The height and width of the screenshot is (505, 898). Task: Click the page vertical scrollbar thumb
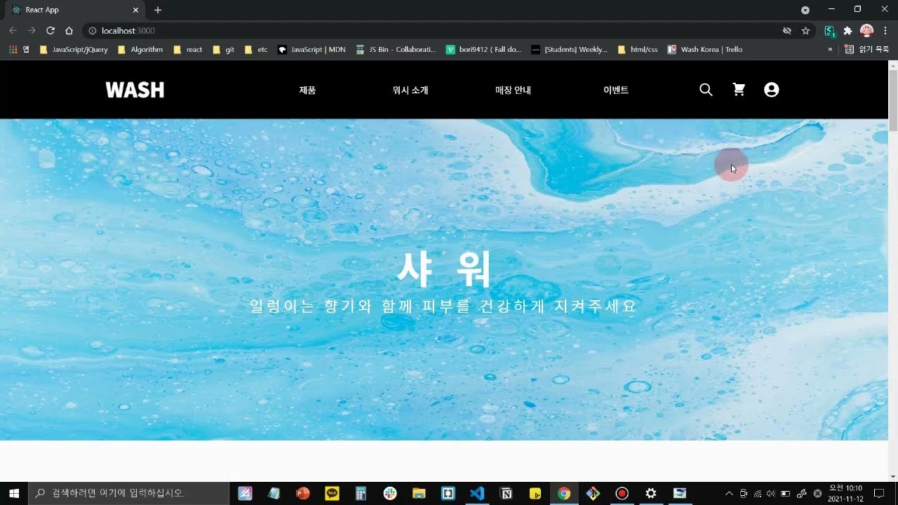(x=893, y=100)
